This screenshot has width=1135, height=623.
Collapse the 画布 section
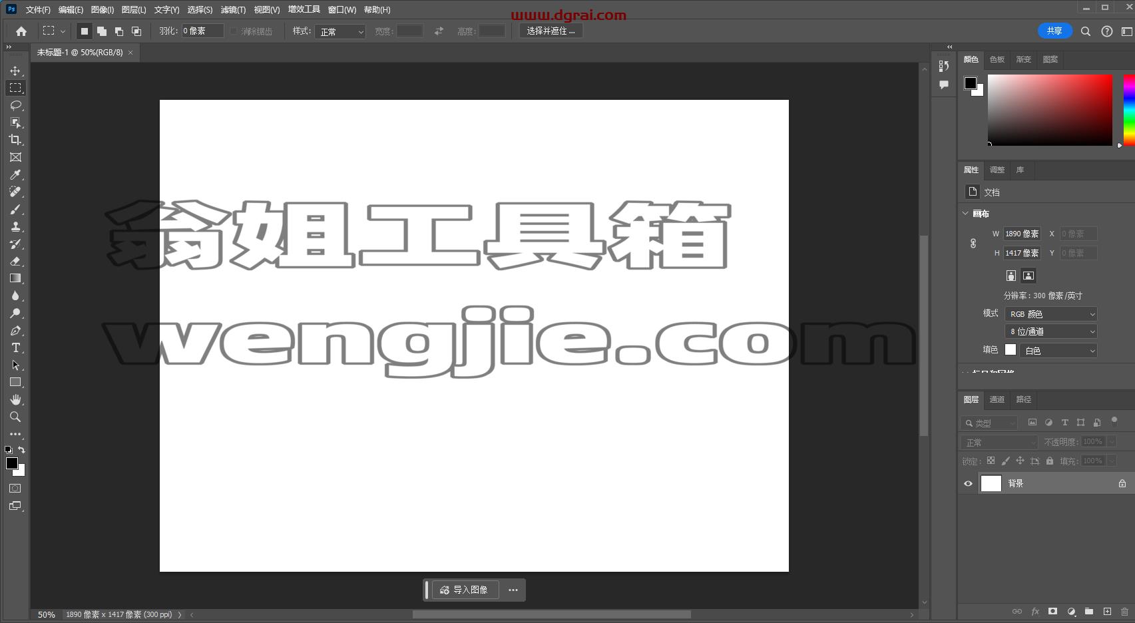tap(966, 213)
